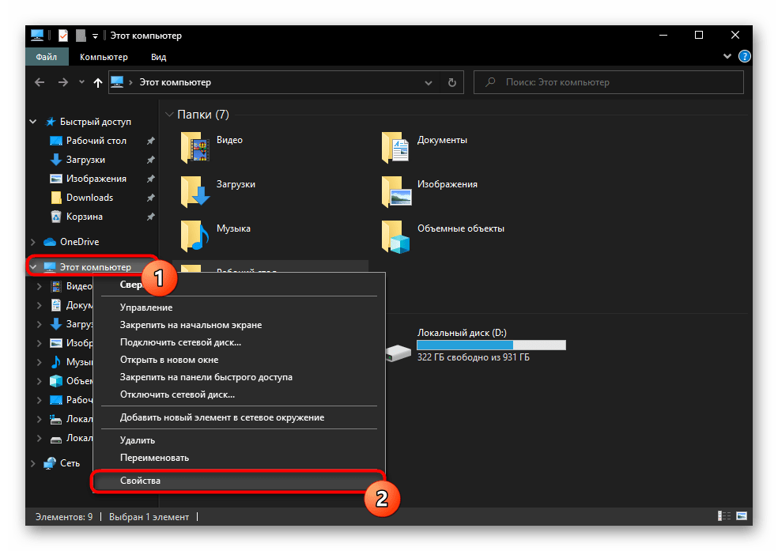Open address bar history dropdown
The width and height of the screenshot is (778, 551).
[x=429, y=82]
